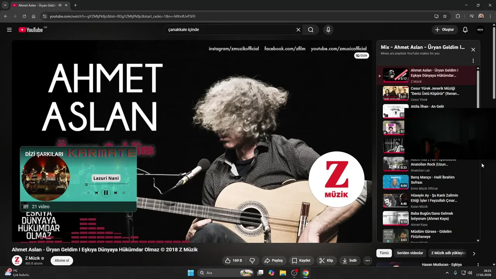Go back in browser history
Viewport: 496px width, 279px height.
click(x=5, y=16)
